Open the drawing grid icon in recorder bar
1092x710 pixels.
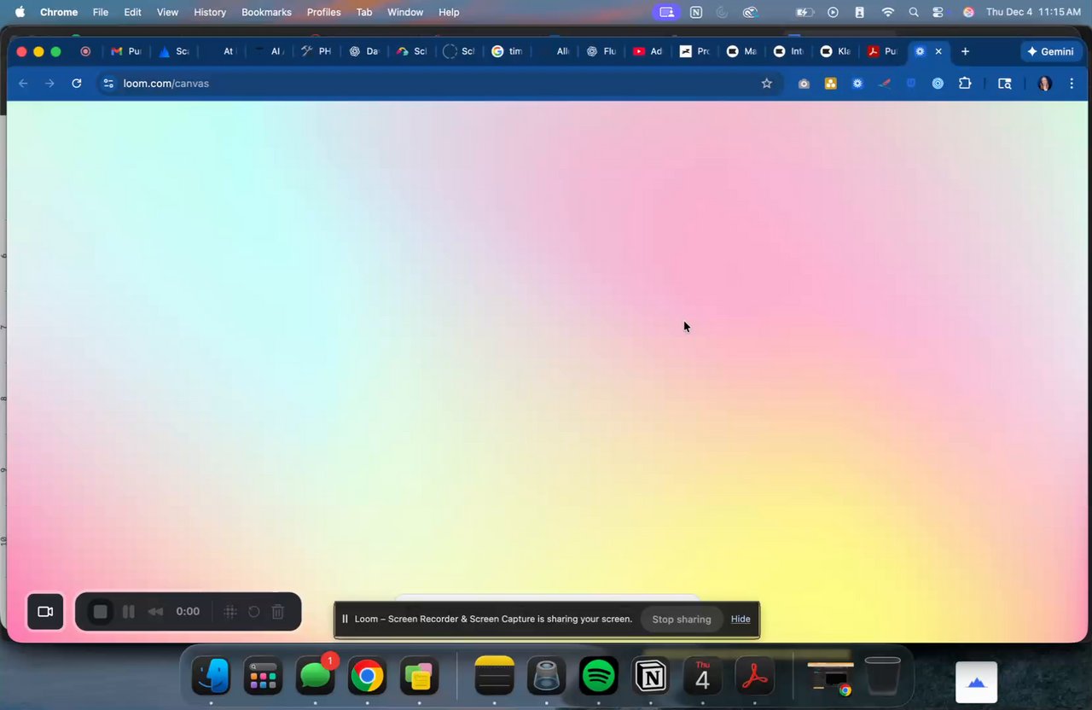(x=230, y=612)
